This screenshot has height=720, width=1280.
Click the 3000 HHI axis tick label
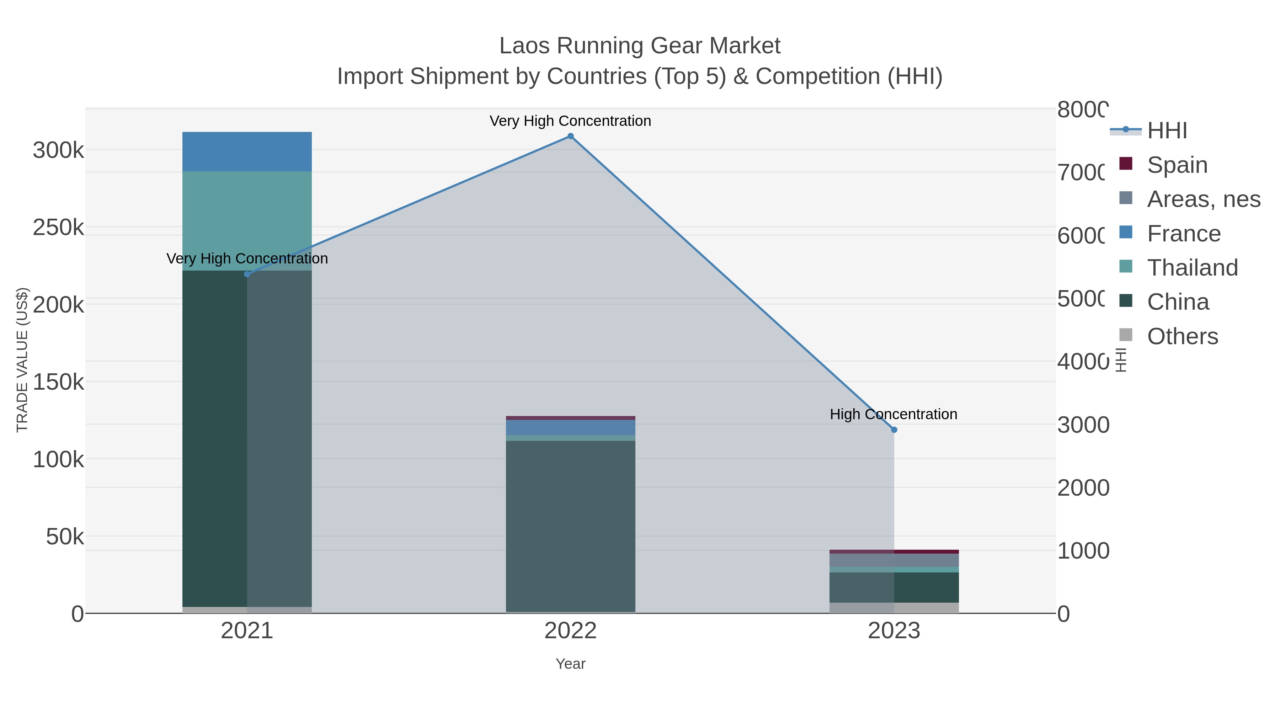click(x=1083, y=425)
